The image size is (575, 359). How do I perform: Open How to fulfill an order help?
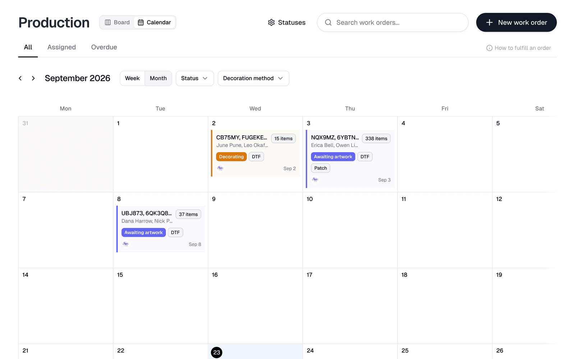click(519, 48)
